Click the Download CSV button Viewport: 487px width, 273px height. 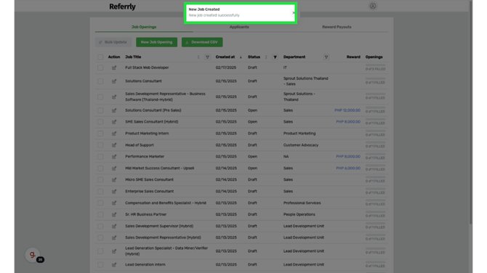(202, 42)
